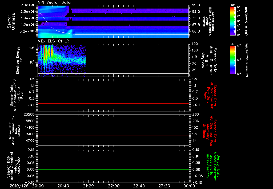The width and height of the screenshot is (273, 189).
Task: Click the 00:00 time axis label
Action: (x=189, y=186)
